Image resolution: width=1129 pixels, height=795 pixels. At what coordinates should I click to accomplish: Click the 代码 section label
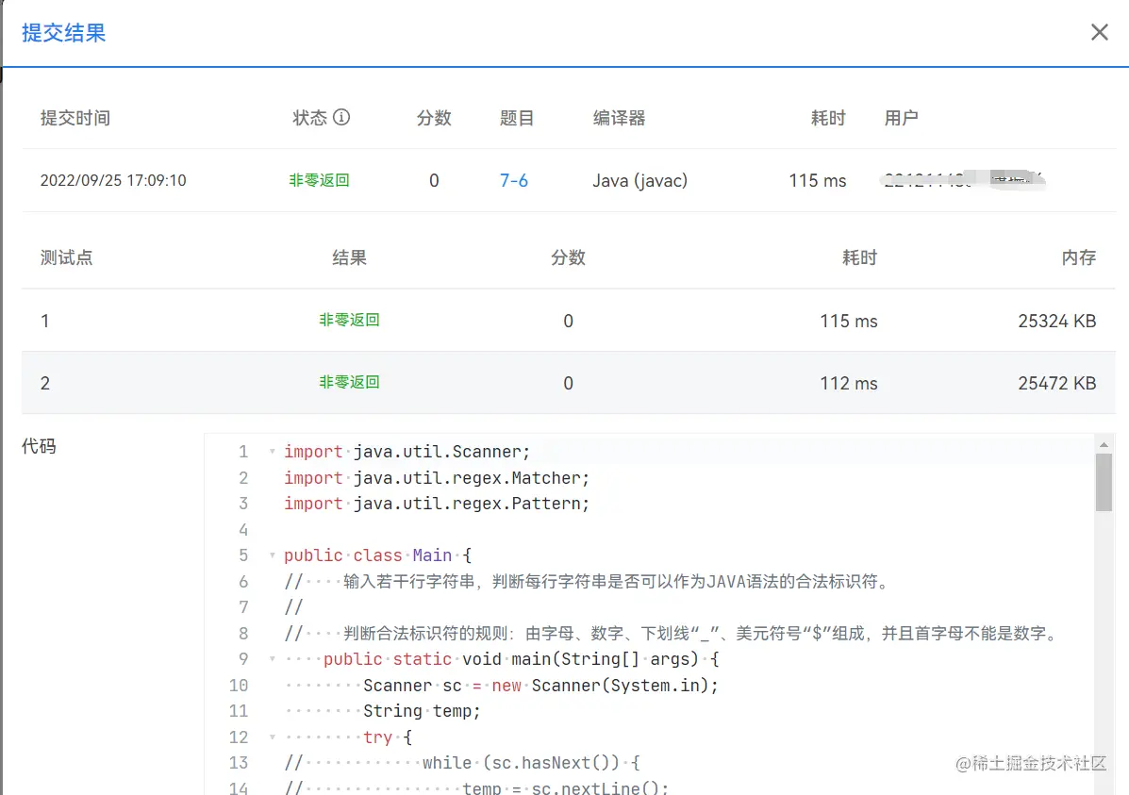coord(39,446)
